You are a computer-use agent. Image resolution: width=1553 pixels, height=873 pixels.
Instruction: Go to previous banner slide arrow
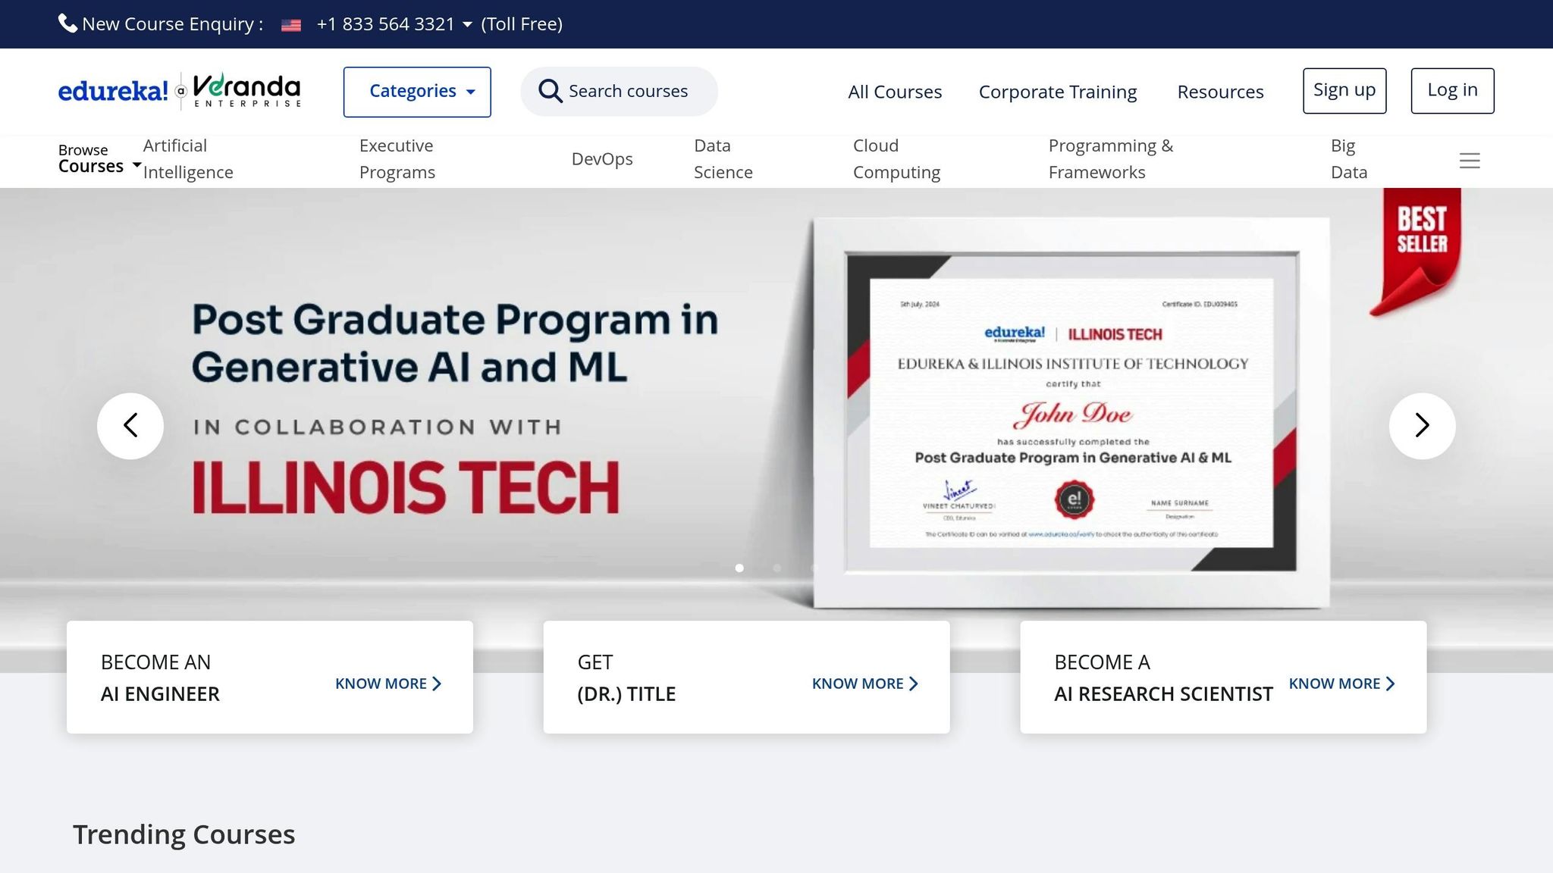[130, 426]
